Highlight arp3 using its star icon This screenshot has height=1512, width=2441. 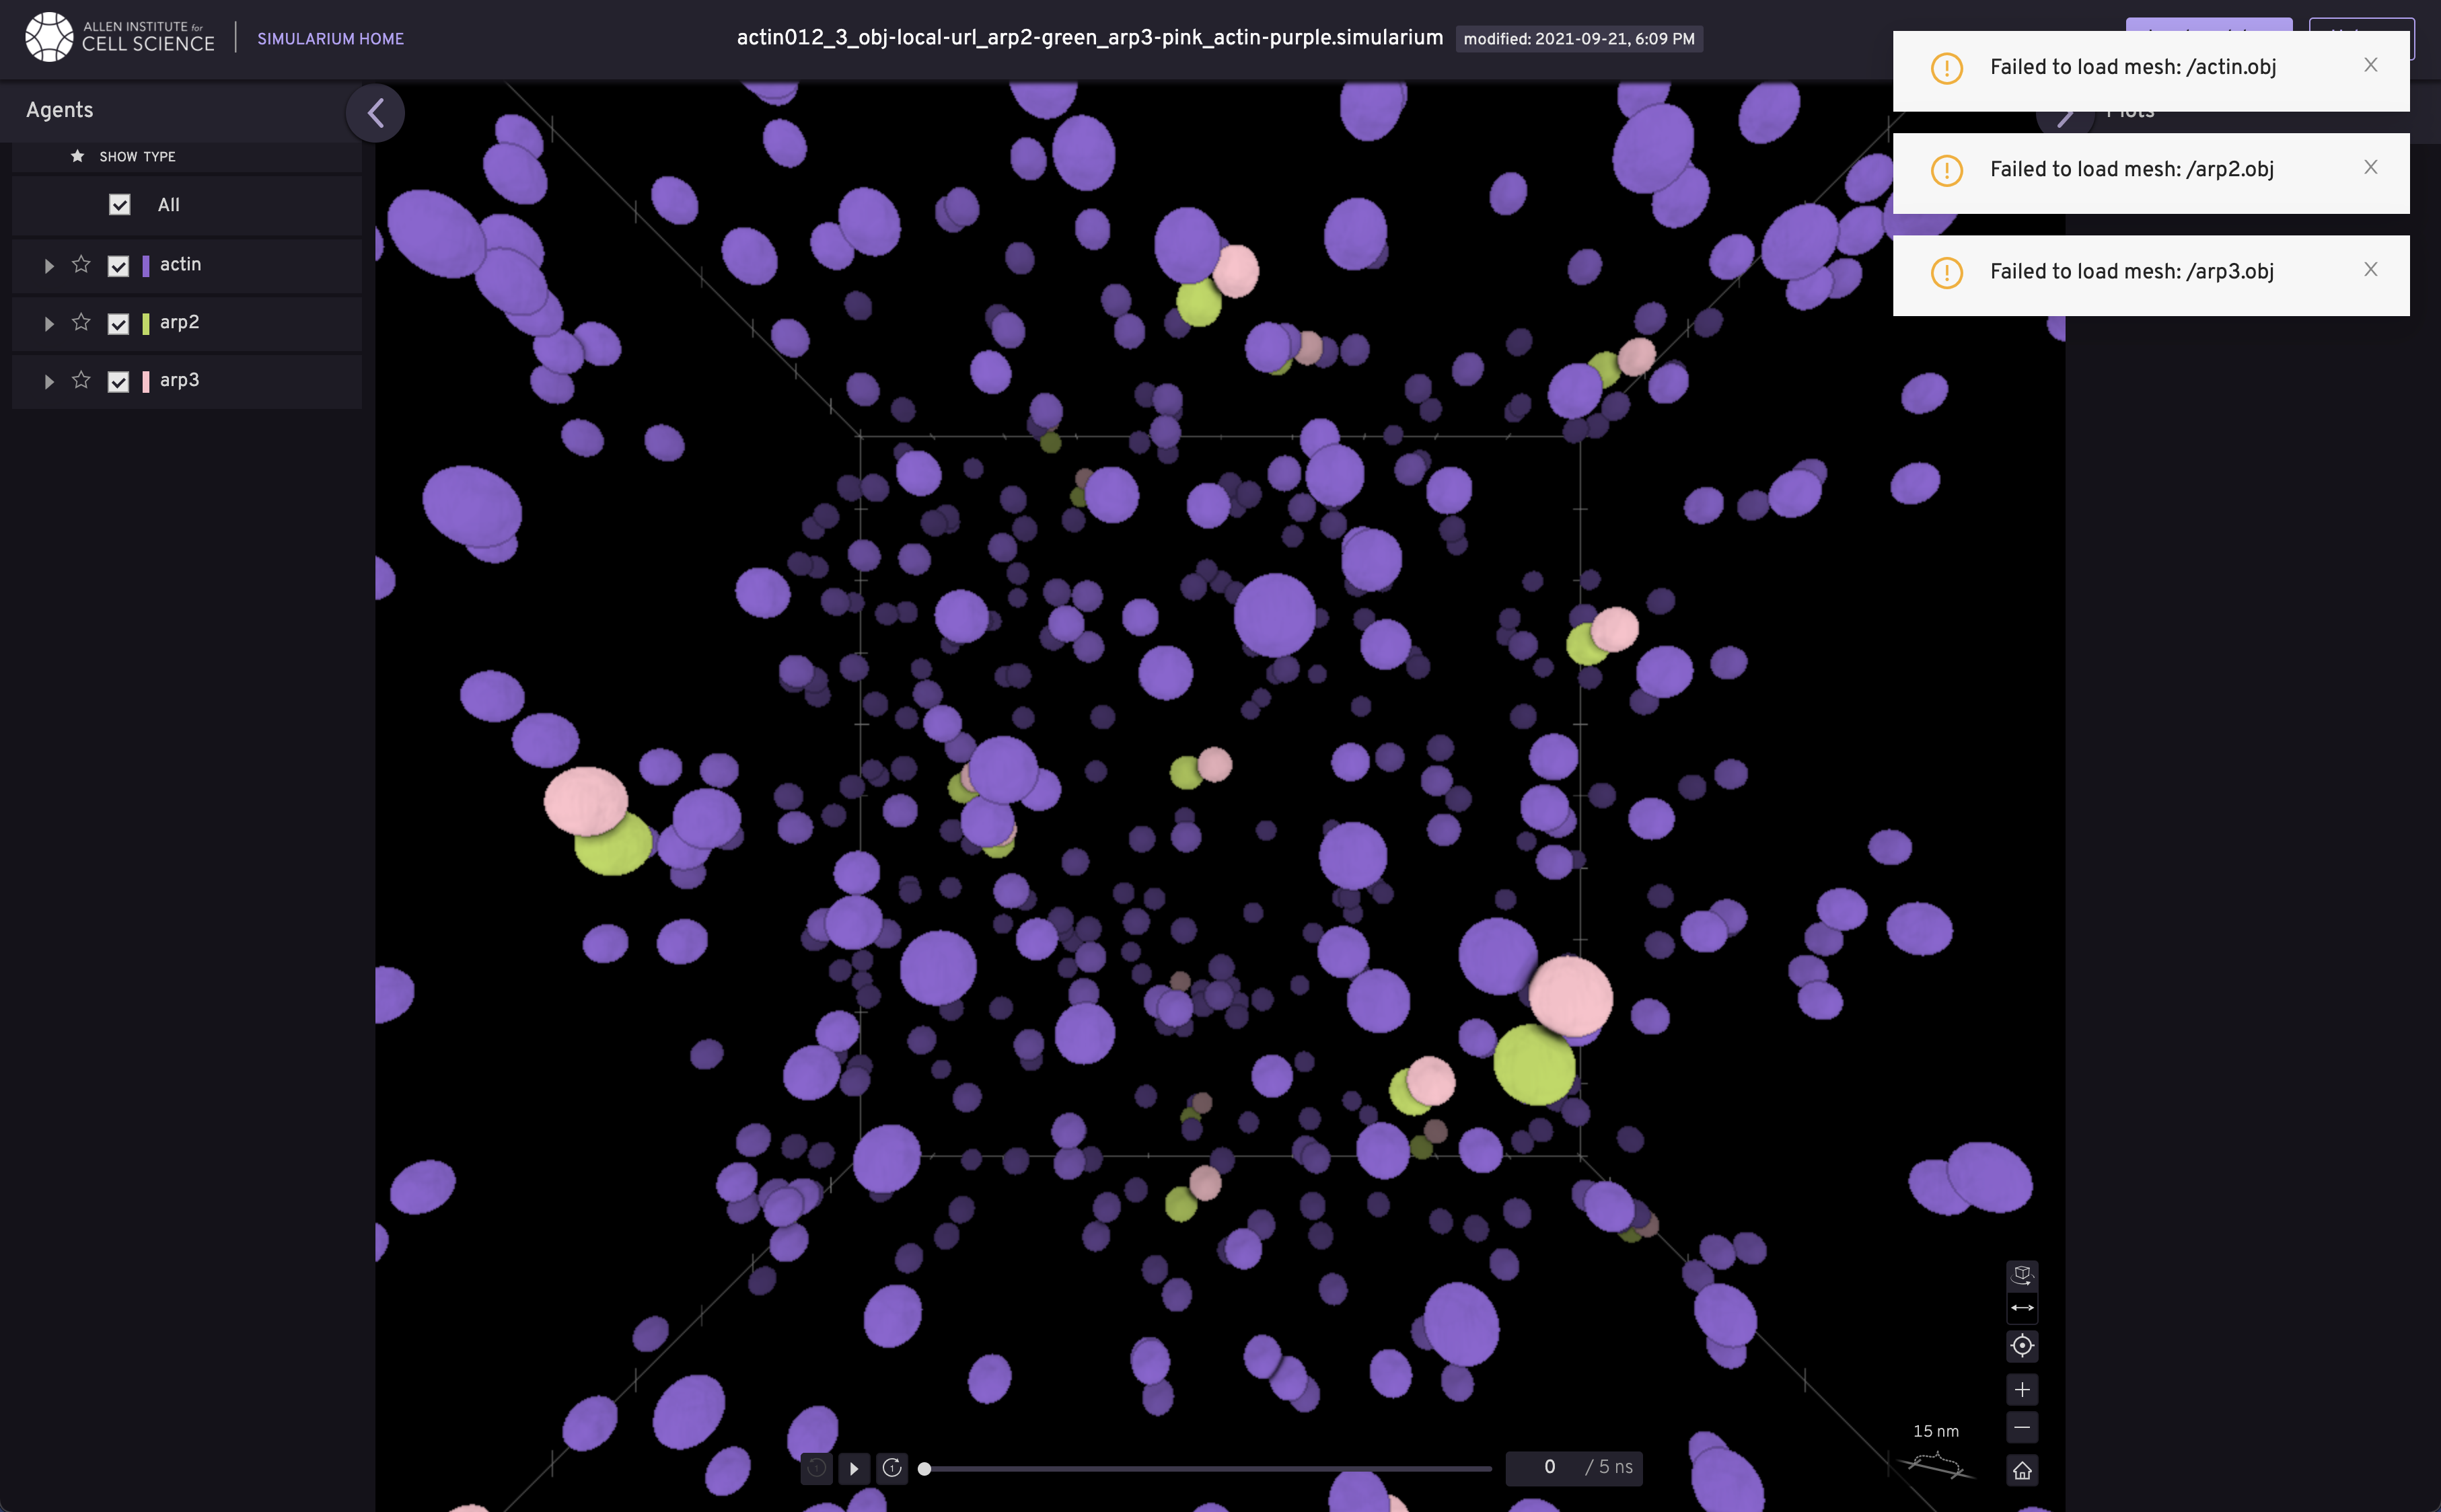[x=81, y=380]
